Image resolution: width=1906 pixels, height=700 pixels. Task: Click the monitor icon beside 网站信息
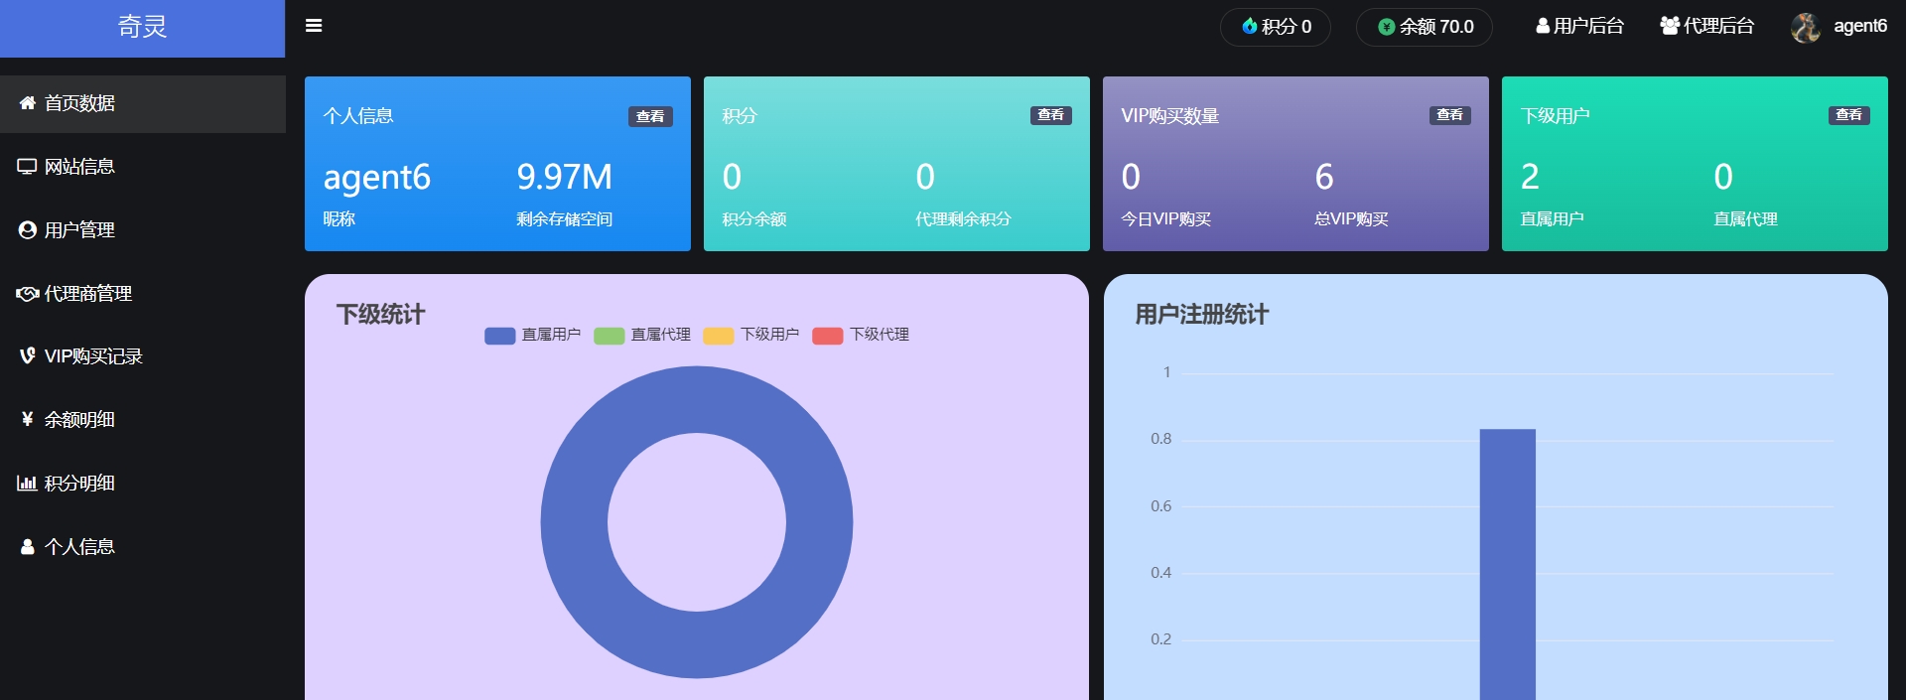pyautogui.click(x=27, y=167)
